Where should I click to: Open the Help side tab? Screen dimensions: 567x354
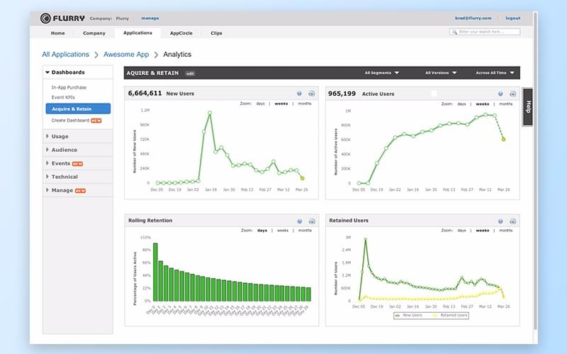527,107
